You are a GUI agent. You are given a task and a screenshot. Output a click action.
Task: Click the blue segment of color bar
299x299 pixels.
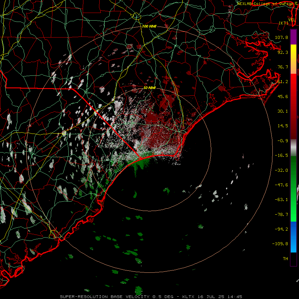293,237
